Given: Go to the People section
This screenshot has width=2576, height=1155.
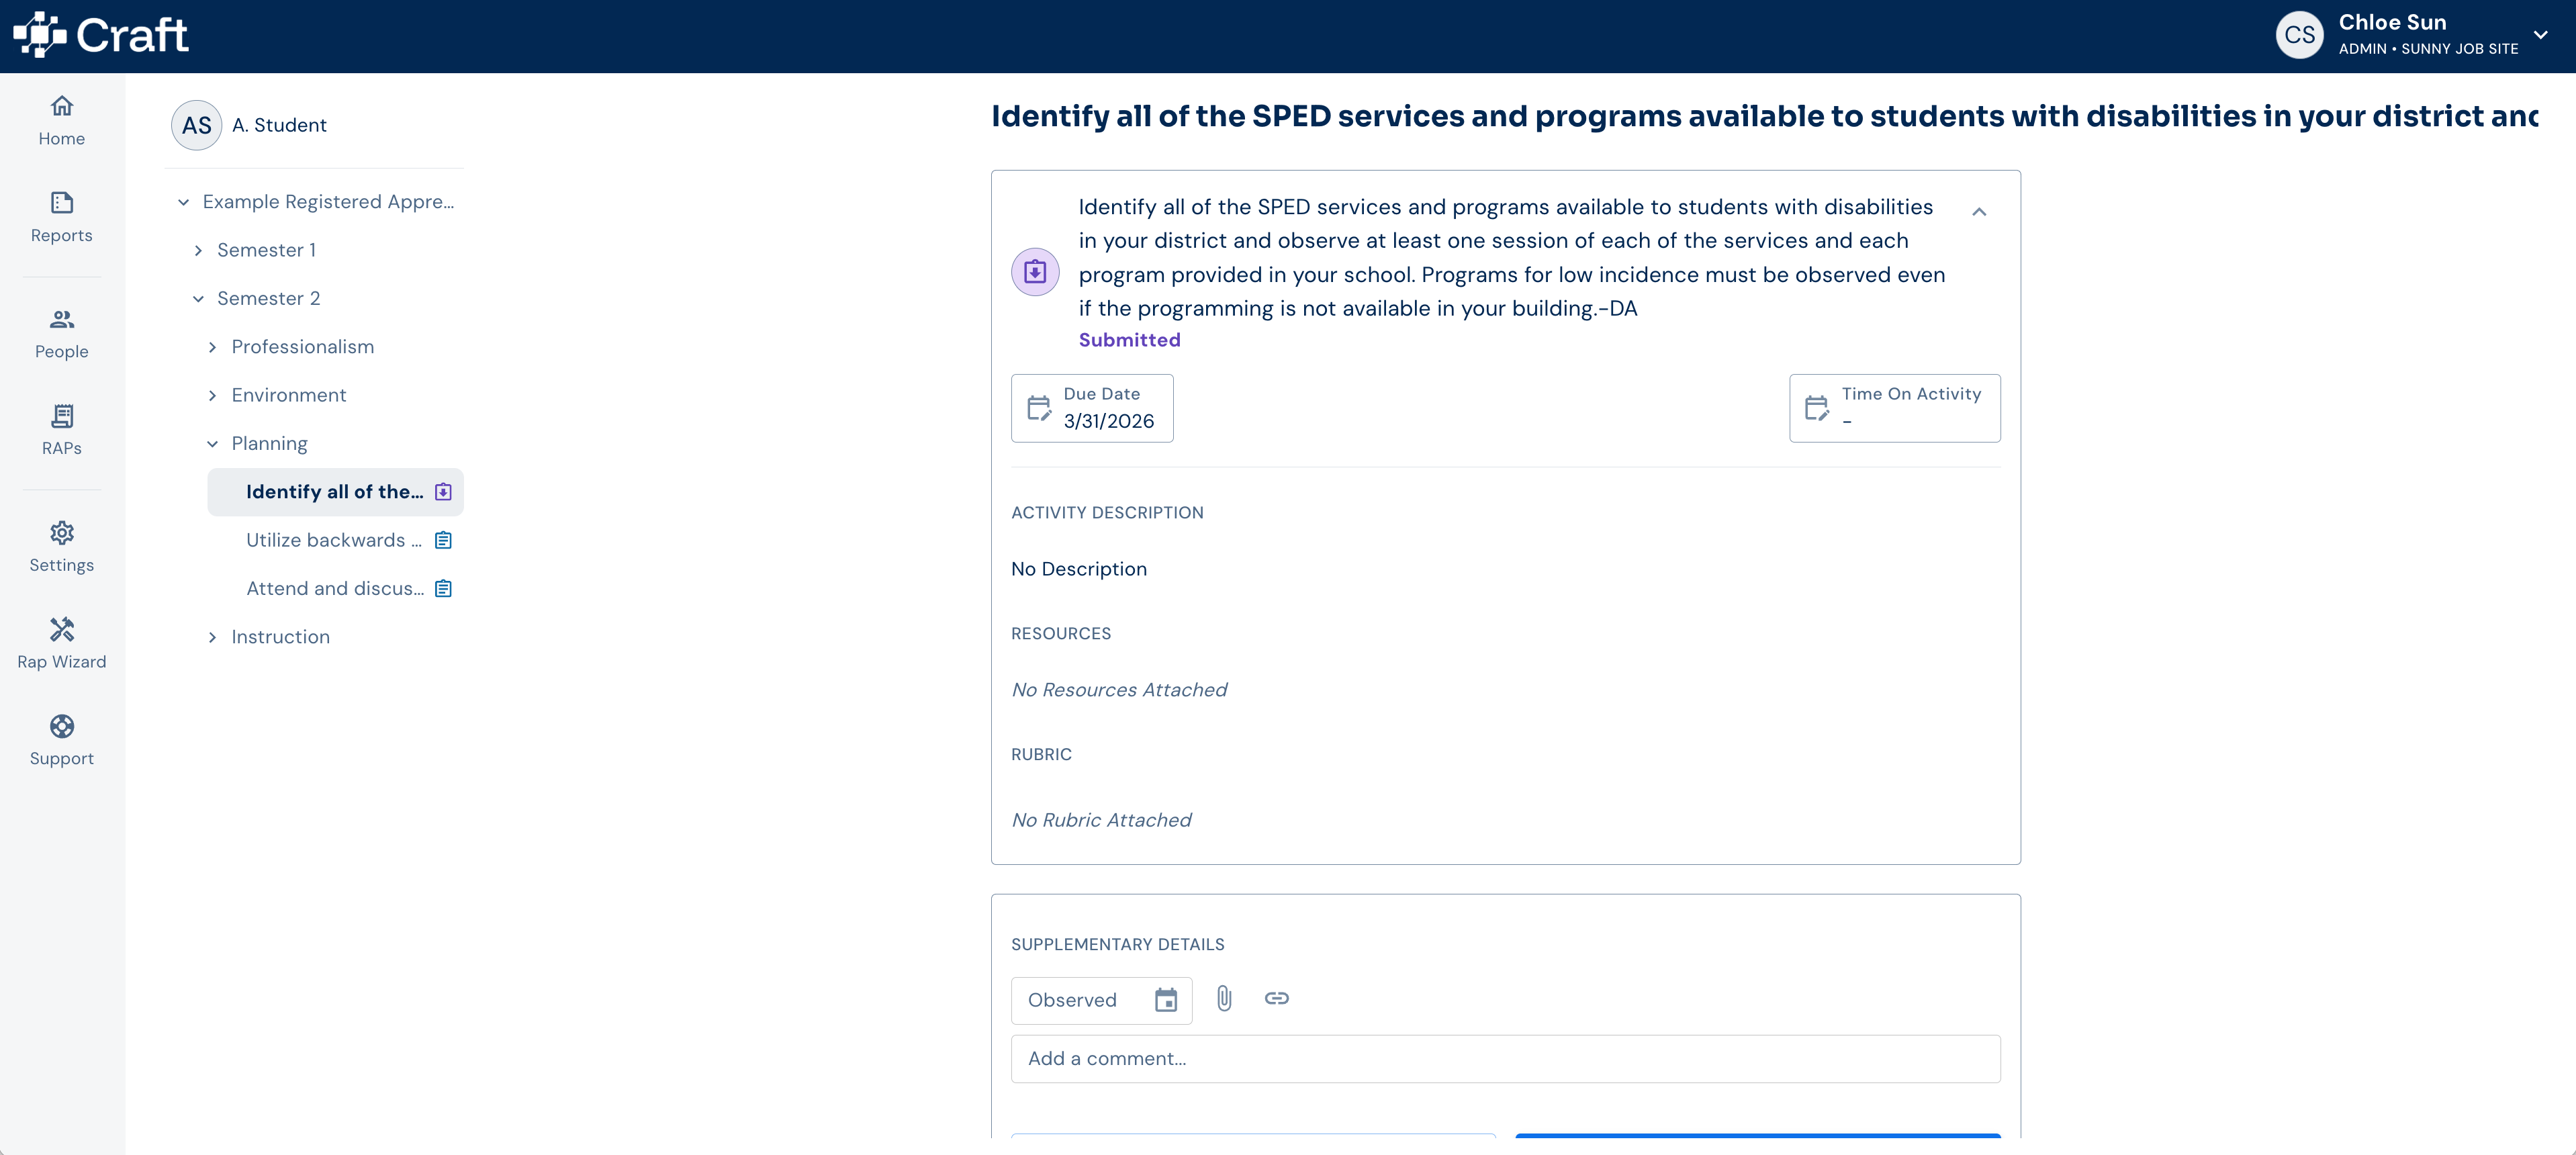Looking at the screenshot, I should pos(61,333).
